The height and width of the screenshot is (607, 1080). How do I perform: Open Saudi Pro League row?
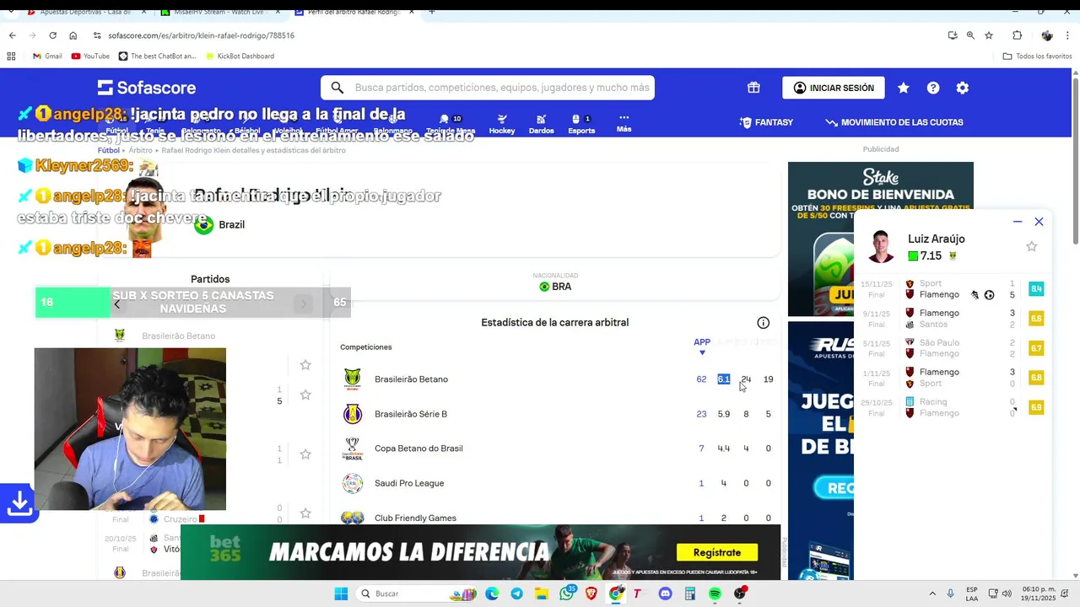(x=557, y=483)
